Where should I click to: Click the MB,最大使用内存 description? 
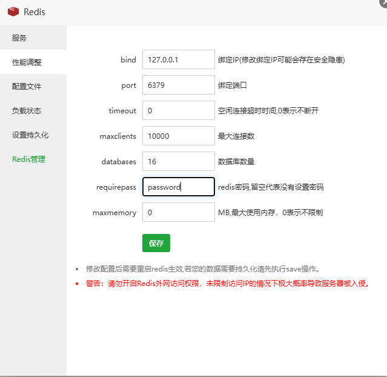270,213
